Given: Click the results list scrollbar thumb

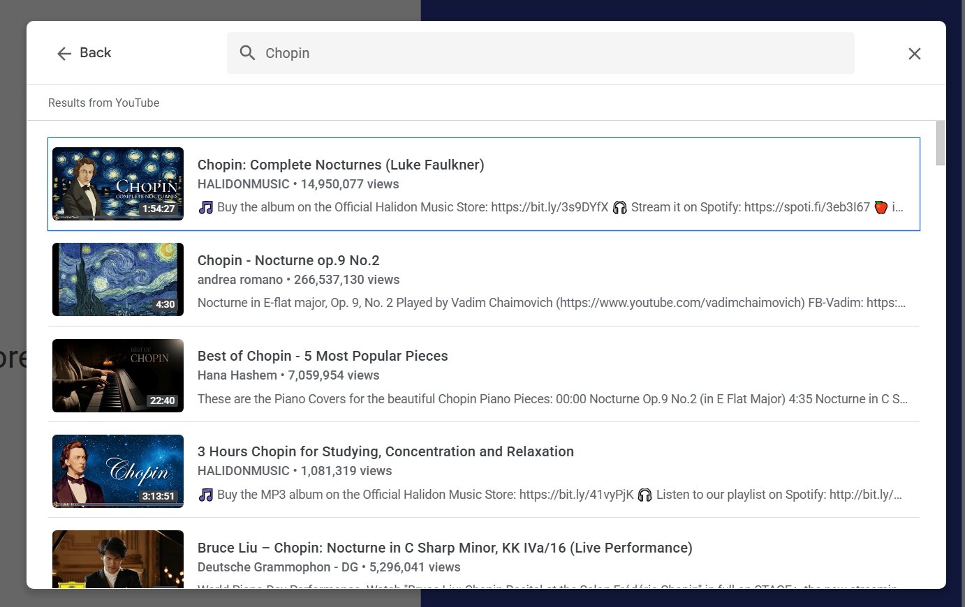Looking at the screenshot, I should pyautogui.click(x=940, y=143).
